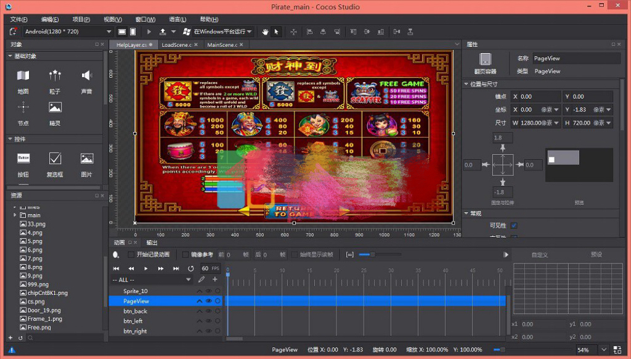Choose the 精灵 sprite object
Viewport: 631px width, 359px height.
[x=55, y=108]
